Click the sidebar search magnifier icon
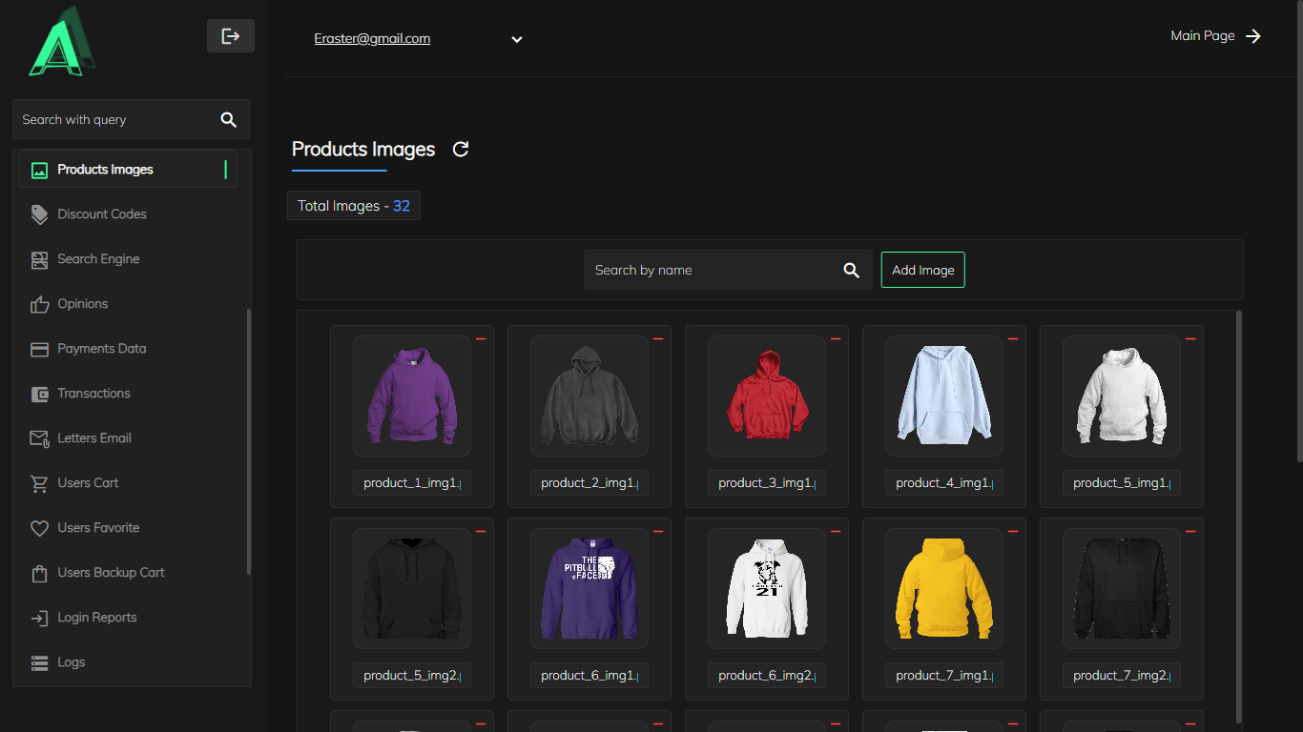 point(228,120)
